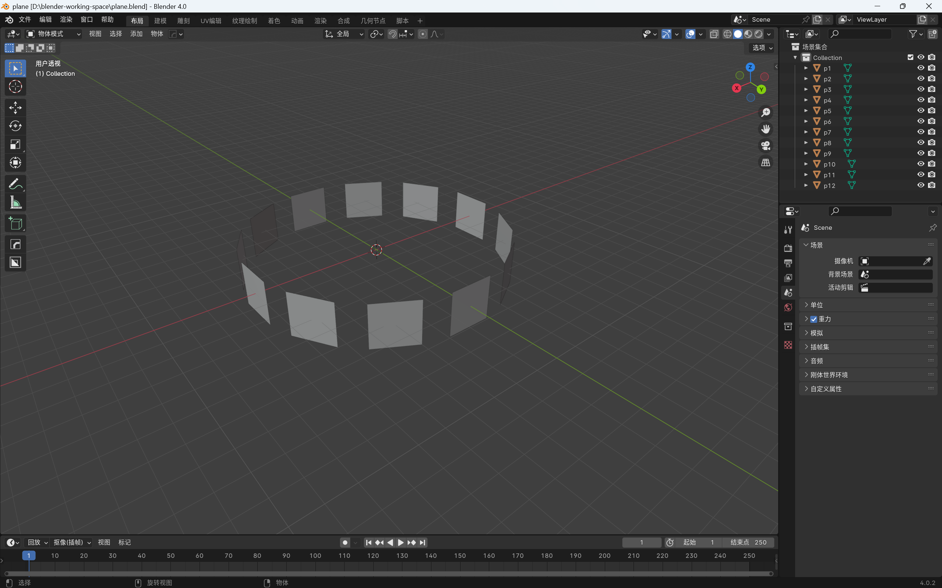This screenshot has height=588, width=942.
Task: Select the Add Cube tool
Action: (15, 224)
